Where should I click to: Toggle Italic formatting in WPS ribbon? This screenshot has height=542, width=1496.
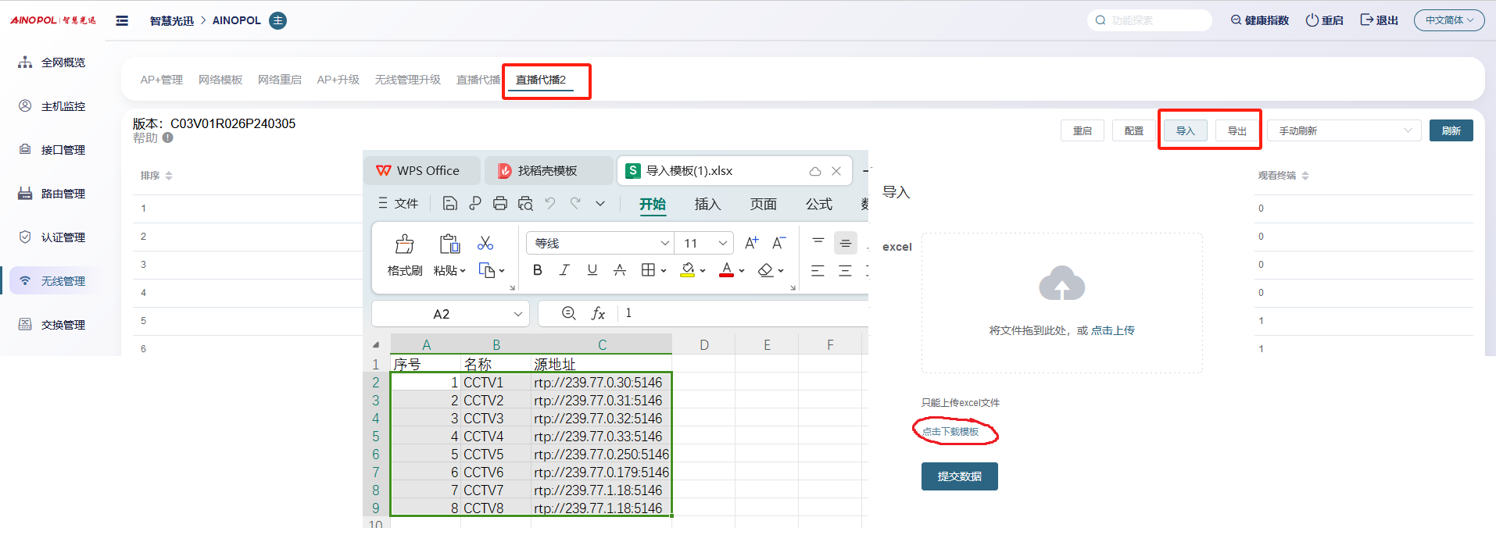564,270
